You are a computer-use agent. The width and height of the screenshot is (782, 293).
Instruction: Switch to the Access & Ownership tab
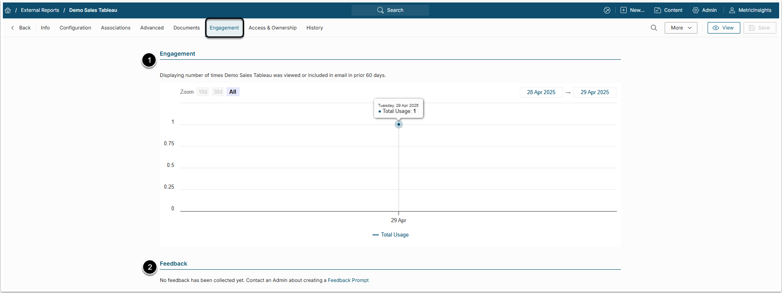click(273, 28)
